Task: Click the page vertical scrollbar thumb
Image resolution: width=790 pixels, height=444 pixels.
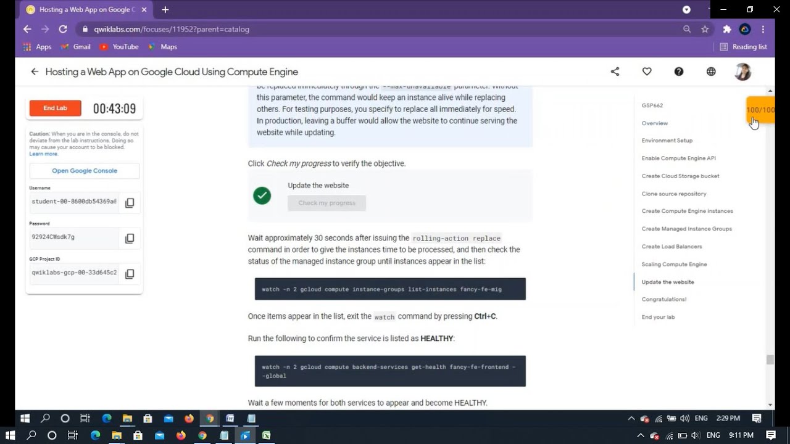Action: [x=770, y=360]
